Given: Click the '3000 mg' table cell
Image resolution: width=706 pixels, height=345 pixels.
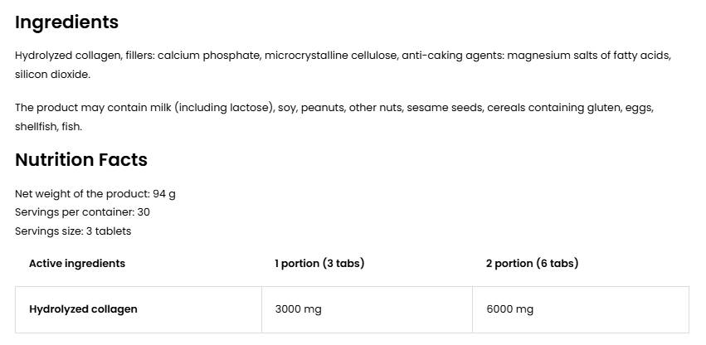Looking at the screenshot, I should (x=298, y=309).
